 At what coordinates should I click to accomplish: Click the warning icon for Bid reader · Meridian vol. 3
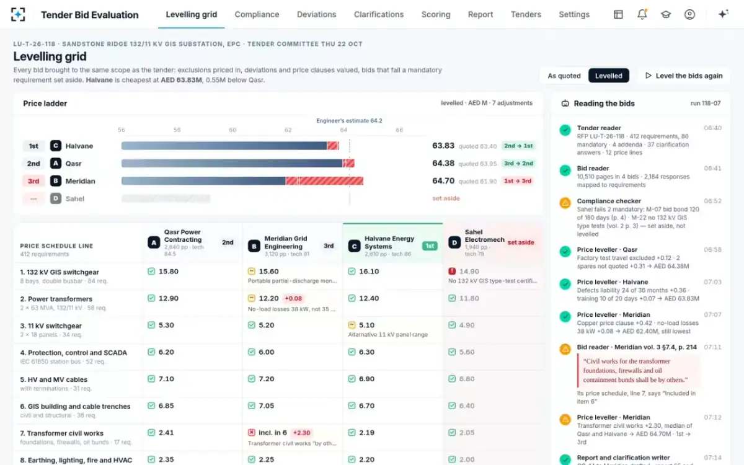point(565,349)
